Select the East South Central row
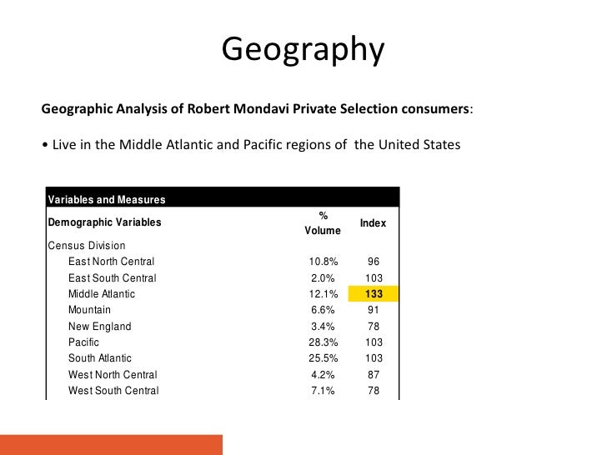Viewport: 607px width, 455px height. pyautogui.click(x=223, y=278)
